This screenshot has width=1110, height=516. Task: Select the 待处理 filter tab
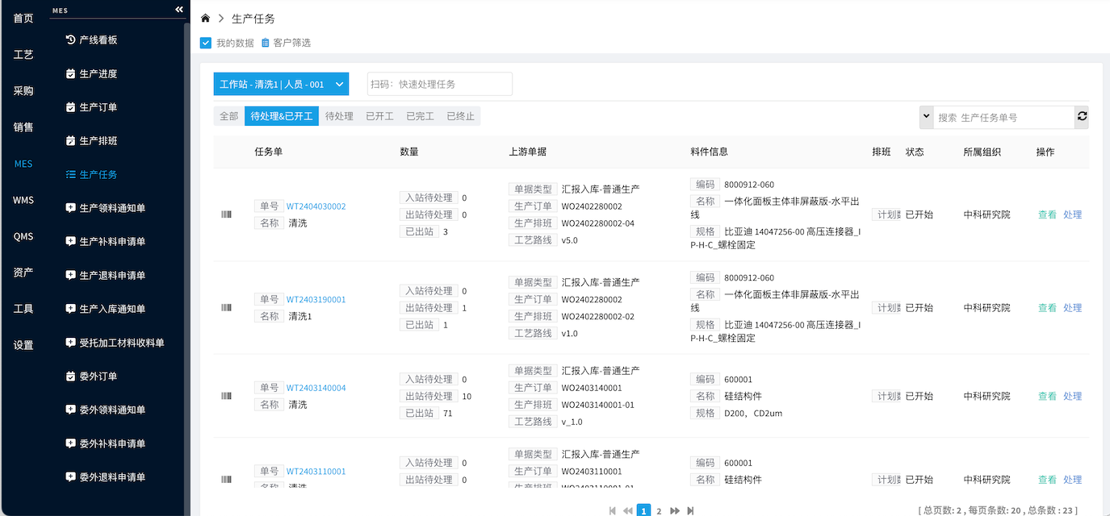(339, 116)
